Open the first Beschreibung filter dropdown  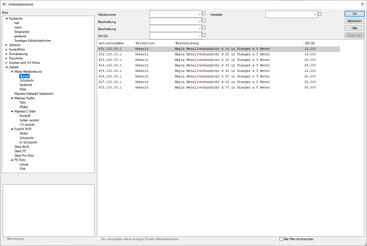point(200,21)
